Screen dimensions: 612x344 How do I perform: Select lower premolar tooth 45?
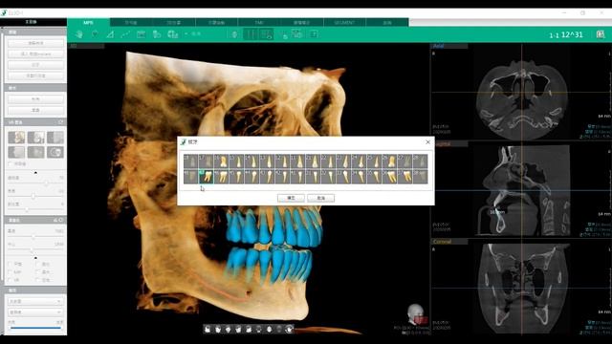click(x=236, y=176)
